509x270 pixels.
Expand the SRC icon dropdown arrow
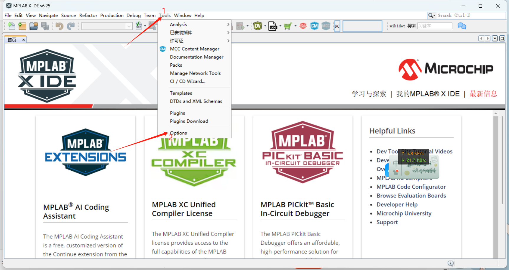pyautogui.click(x=145, y=26)
